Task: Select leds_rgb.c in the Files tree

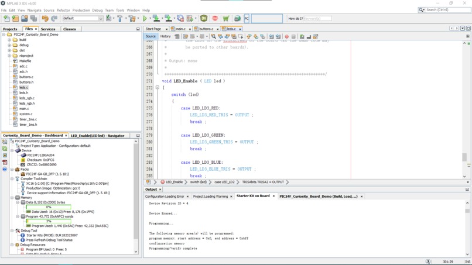Action: (26, 98)
